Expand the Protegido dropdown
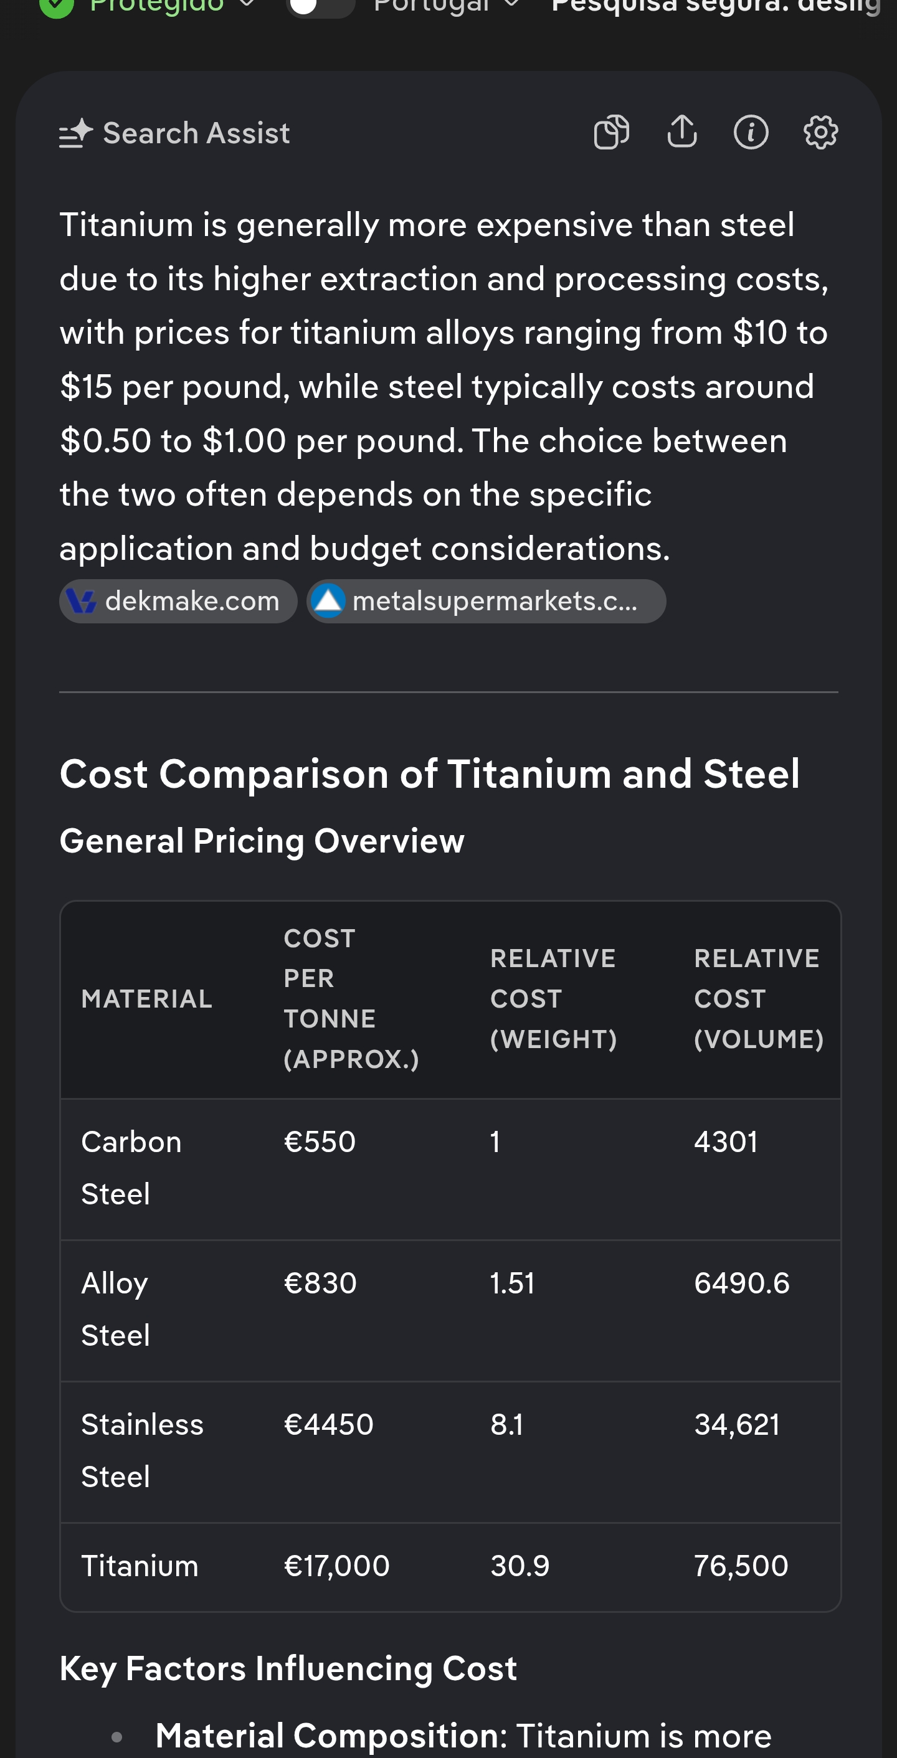 click(x=247, y=6)
